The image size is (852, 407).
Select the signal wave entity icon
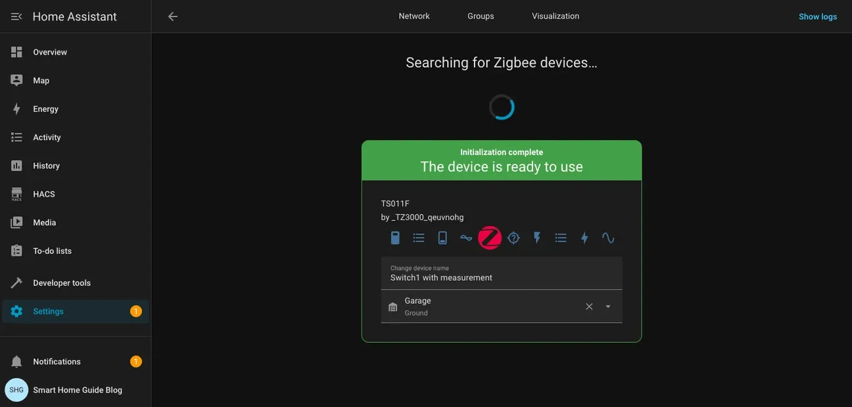point(465,237)
